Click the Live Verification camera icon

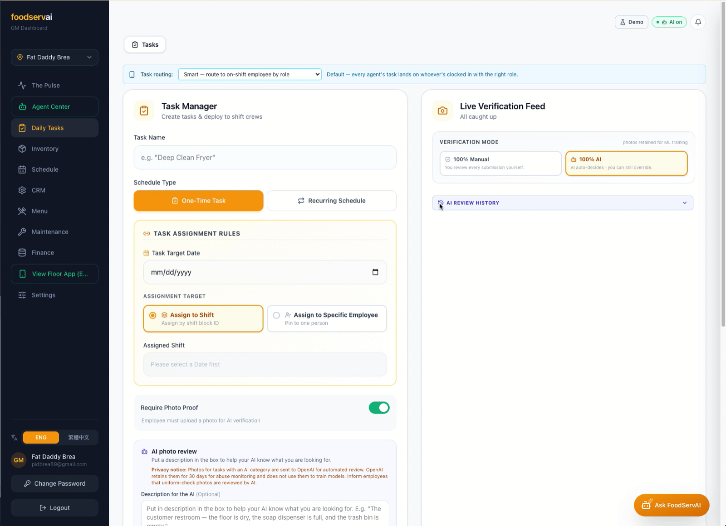tap(442, 111)
